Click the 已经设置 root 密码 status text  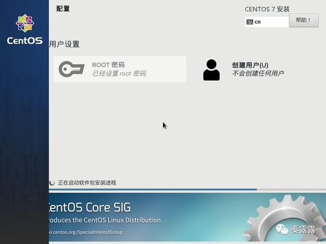click(x=119, y=73)
